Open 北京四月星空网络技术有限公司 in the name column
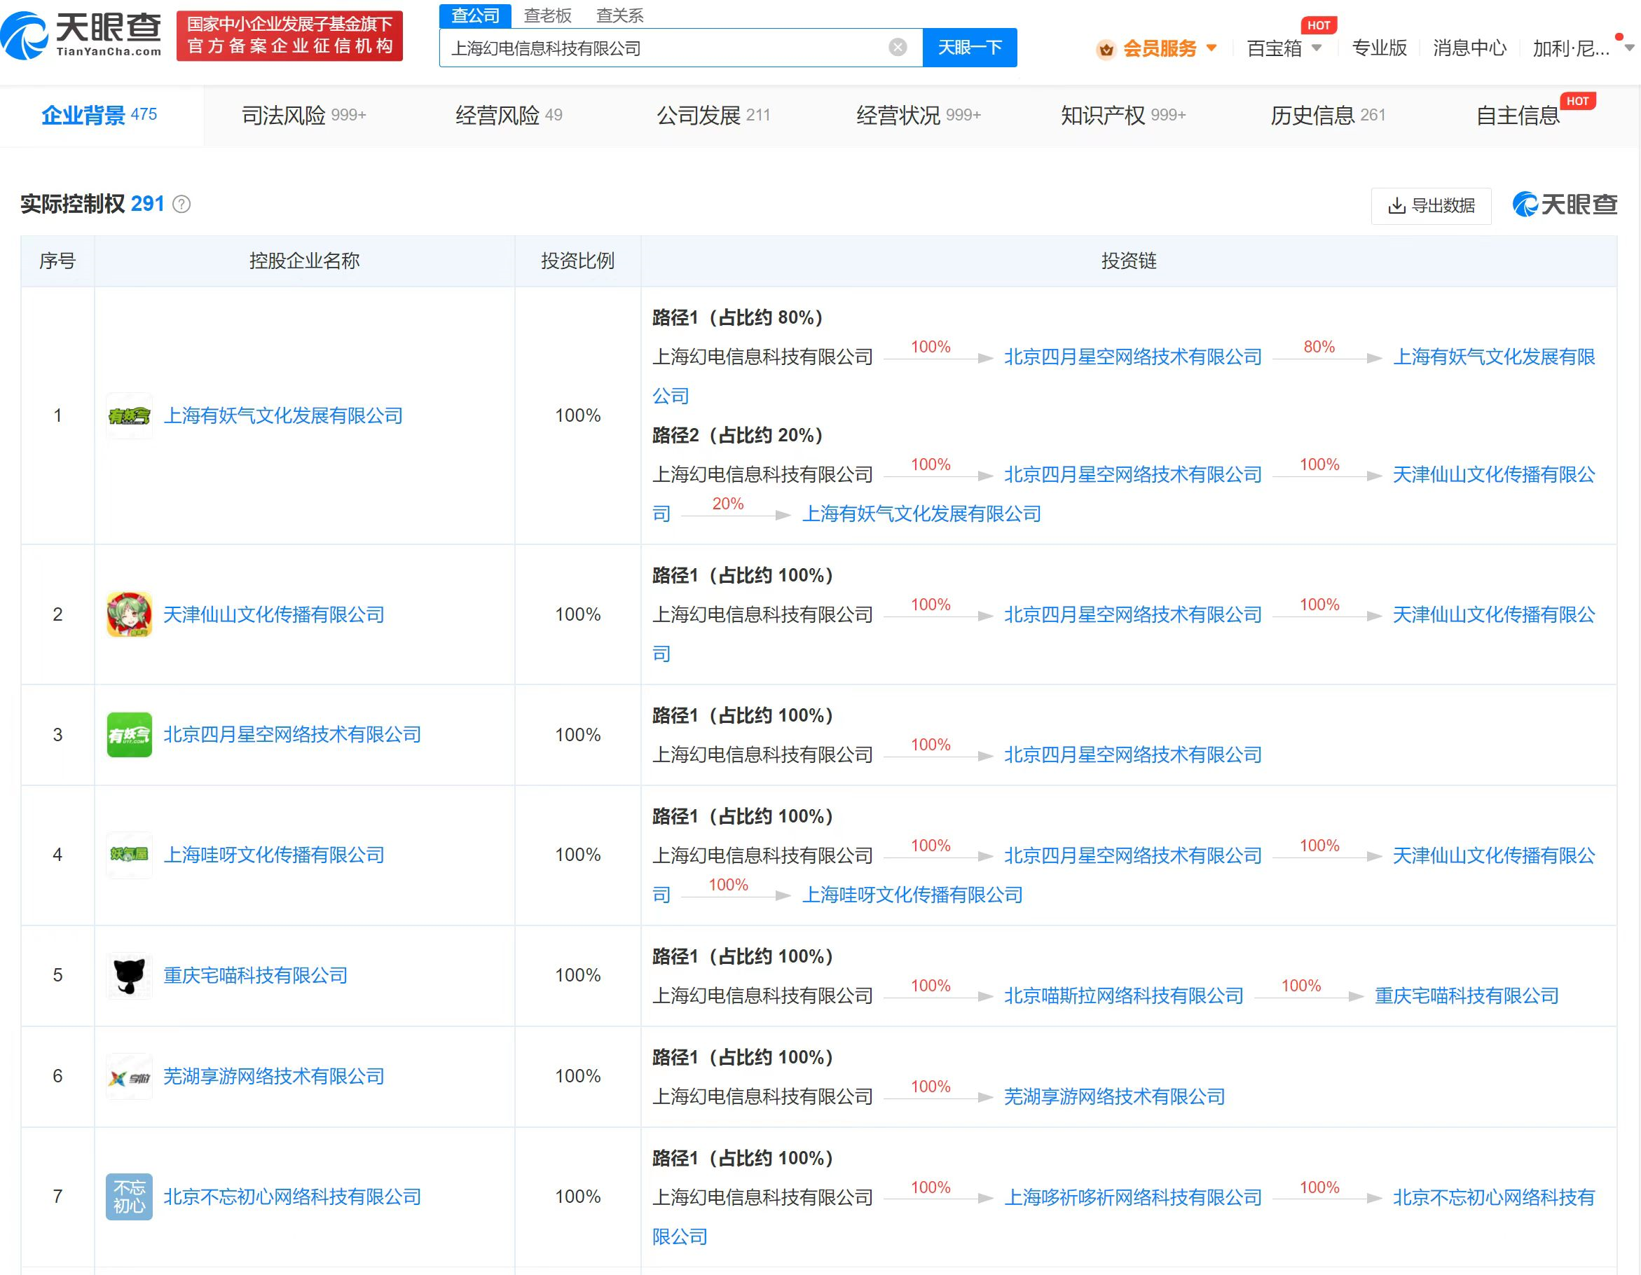 point(292,735)
